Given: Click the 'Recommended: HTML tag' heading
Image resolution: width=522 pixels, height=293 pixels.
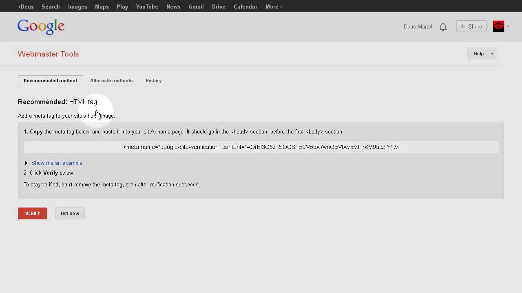Looking at the screenshot, I should (x=58, y=102).
